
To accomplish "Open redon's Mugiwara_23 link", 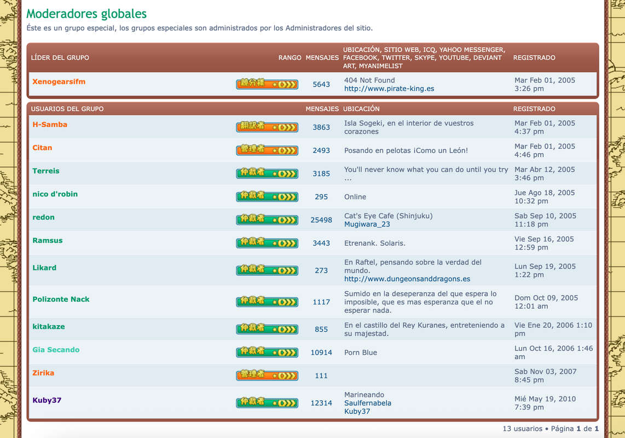I will (x=367, y=224).
